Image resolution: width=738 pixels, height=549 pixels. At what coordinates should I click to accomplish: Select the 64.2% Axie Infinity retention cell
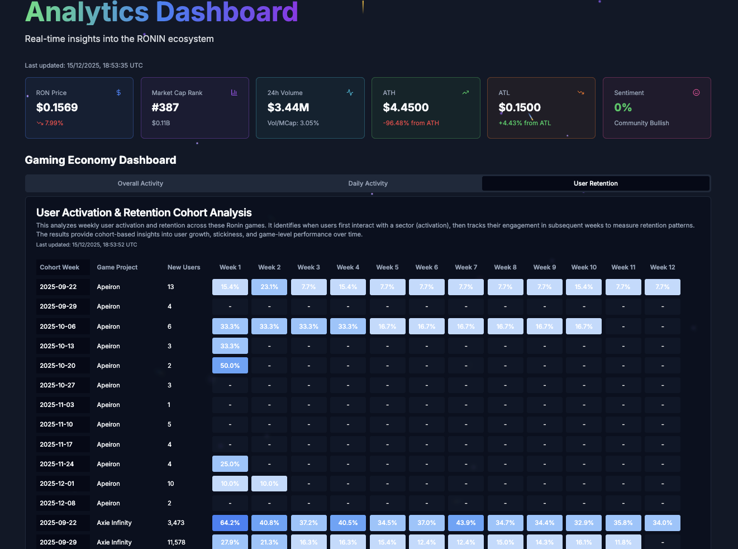pyautogui.click(x=230, y=523)
